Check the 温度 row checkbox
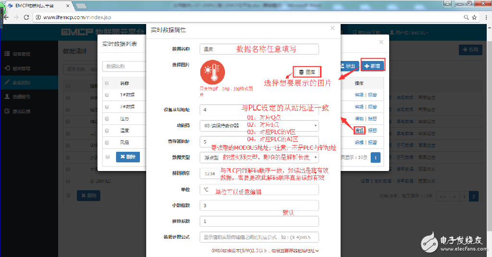Viewport: 492px width, 257px height. click(x=107, y=131)
